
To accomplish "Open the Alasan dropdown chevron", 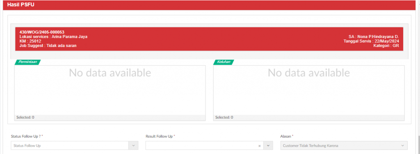I will [403, 146].
